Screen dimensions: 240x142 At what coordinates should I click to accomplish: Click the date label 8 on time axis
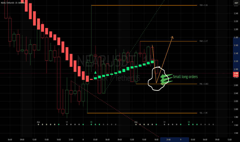point(83,140)
